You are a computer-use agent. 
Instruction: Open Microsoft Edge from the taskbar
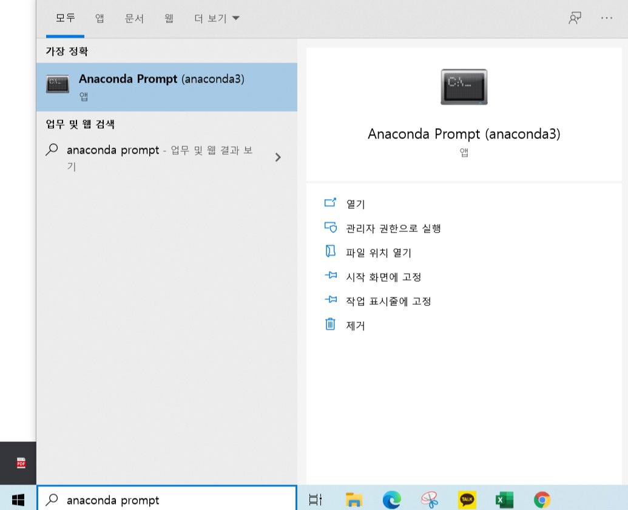(x=391, y=500)
